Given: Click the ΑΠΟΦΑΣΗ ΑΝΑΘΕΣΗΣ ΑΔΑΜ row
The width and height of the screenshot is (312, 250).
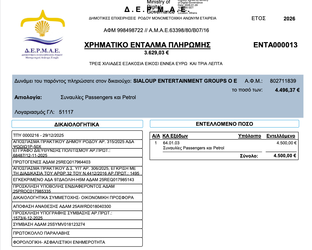Looking at the screenshot, I should click(x=77, y=206).
